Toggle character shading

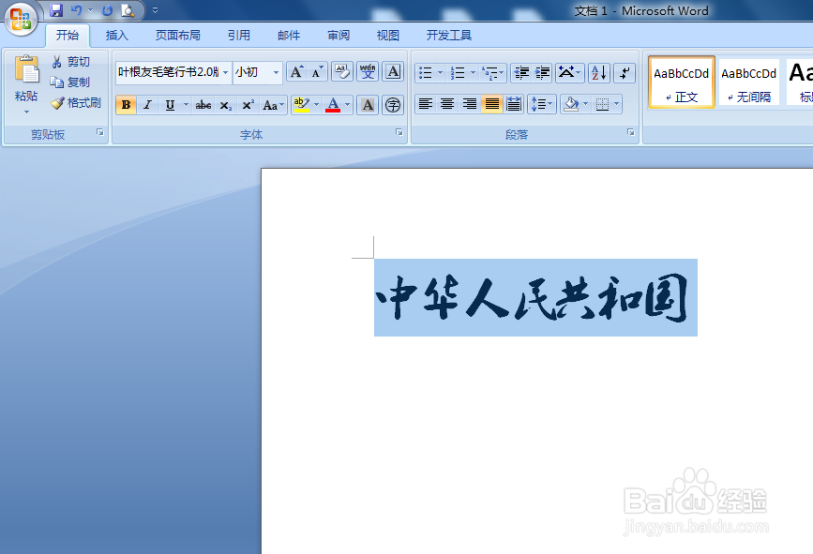point(368,105)
